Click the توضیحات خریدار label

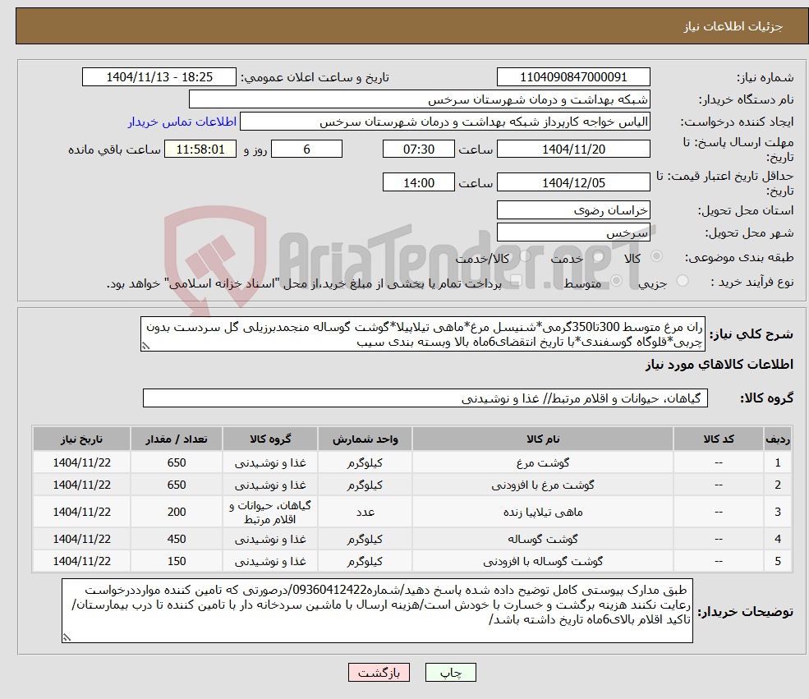coord(746,612)
